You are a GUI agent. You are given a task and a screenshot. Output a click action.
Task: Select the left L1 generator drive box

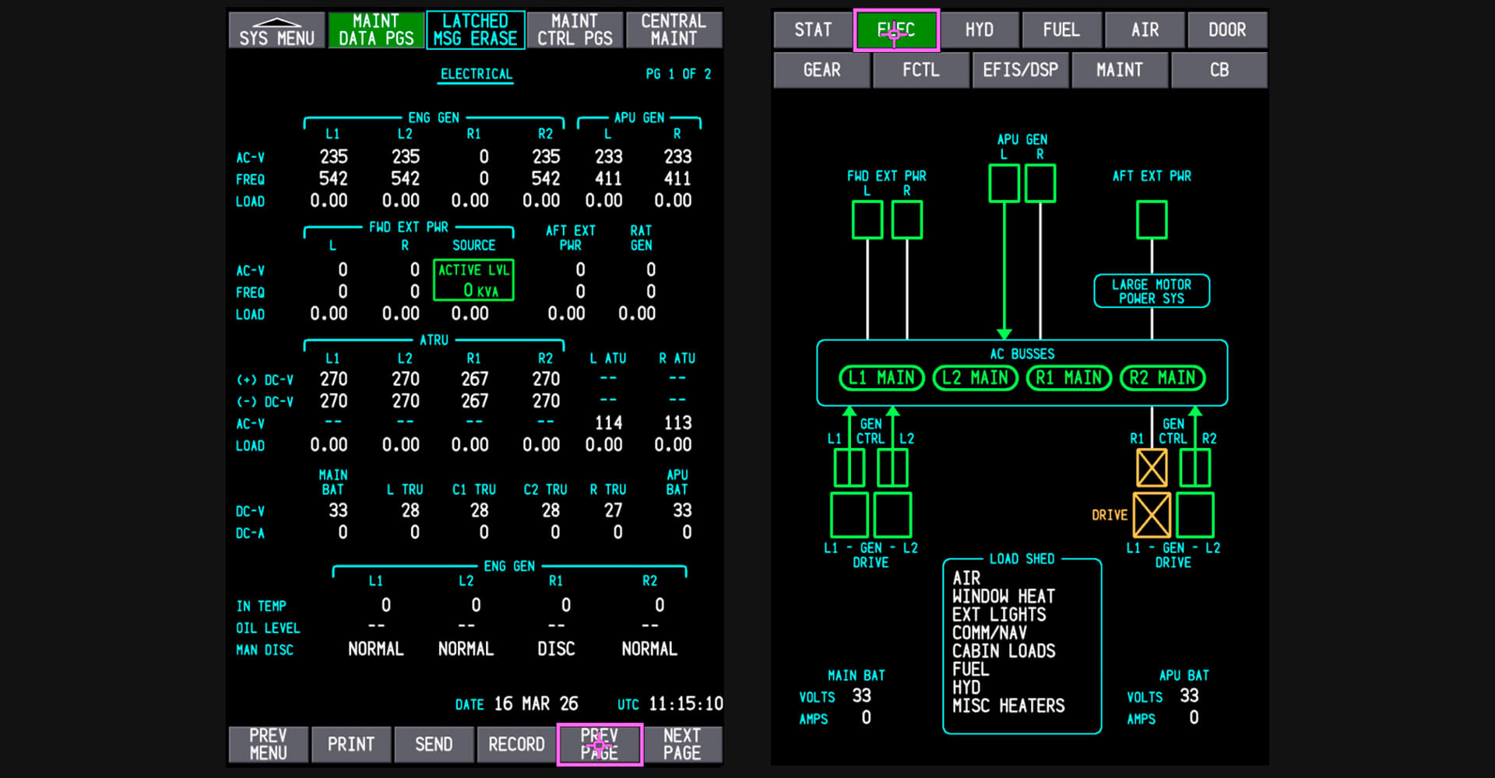pyautogui.click(x=850, y=515)
